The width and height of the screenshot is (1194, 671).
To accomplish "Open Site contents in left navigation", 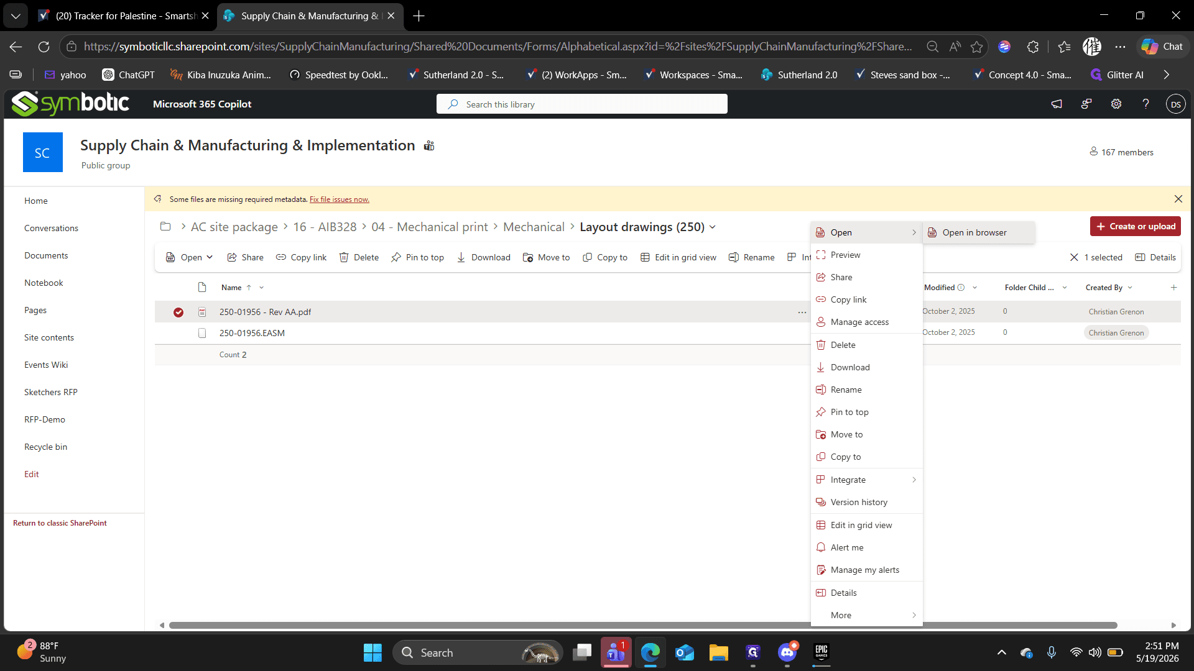I will click(x=49, y=337).
